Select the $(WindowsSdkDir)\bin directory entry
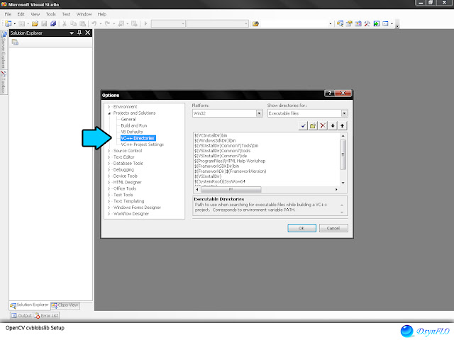This screenshot has width=454, height=340. [215, 140]
